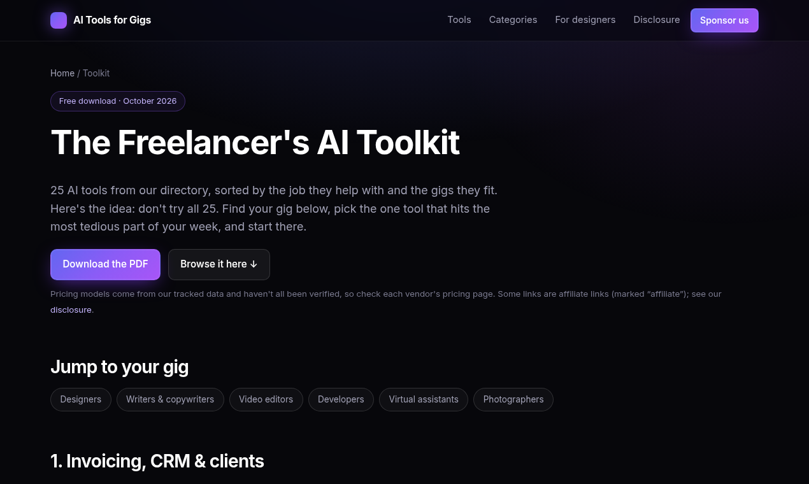Jump to the Photographers section
Image resolution: width=809 pixels, height=484 pixels.
[513, 399]
